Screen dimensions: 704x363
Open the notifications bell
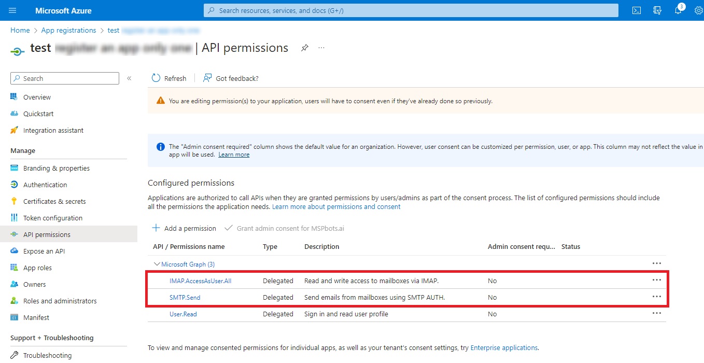coord(678,10)
